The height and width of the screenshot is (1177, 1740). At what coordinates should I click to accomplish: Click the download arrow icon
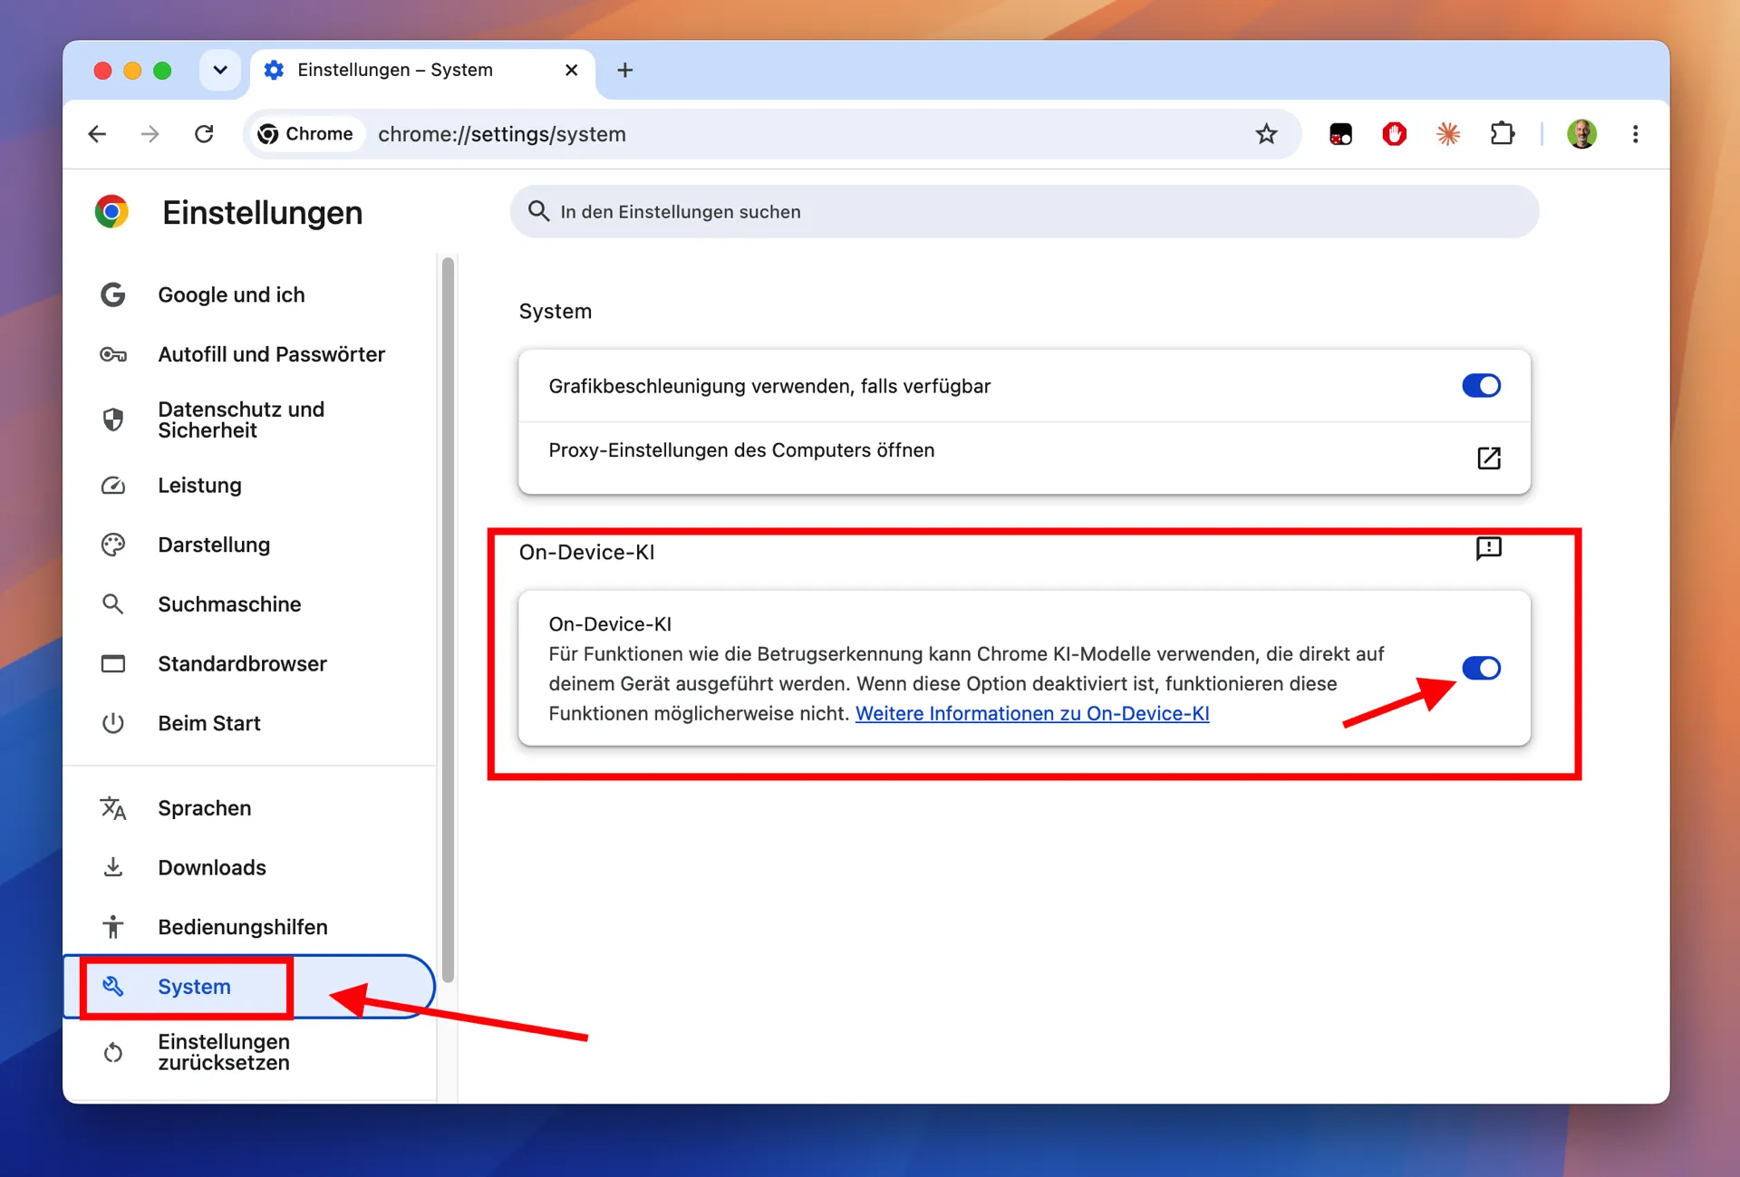113,868
